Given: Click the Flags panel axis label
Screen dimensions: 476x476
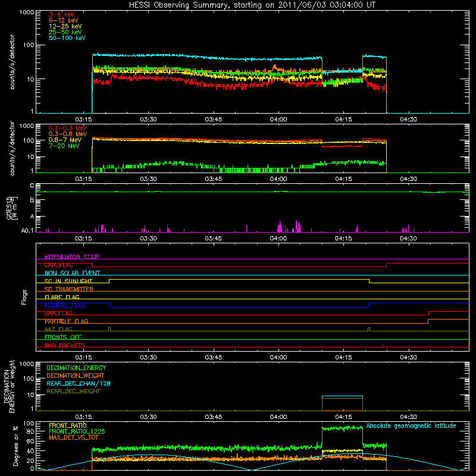Looking at the screenshot, I should (24, 297).
